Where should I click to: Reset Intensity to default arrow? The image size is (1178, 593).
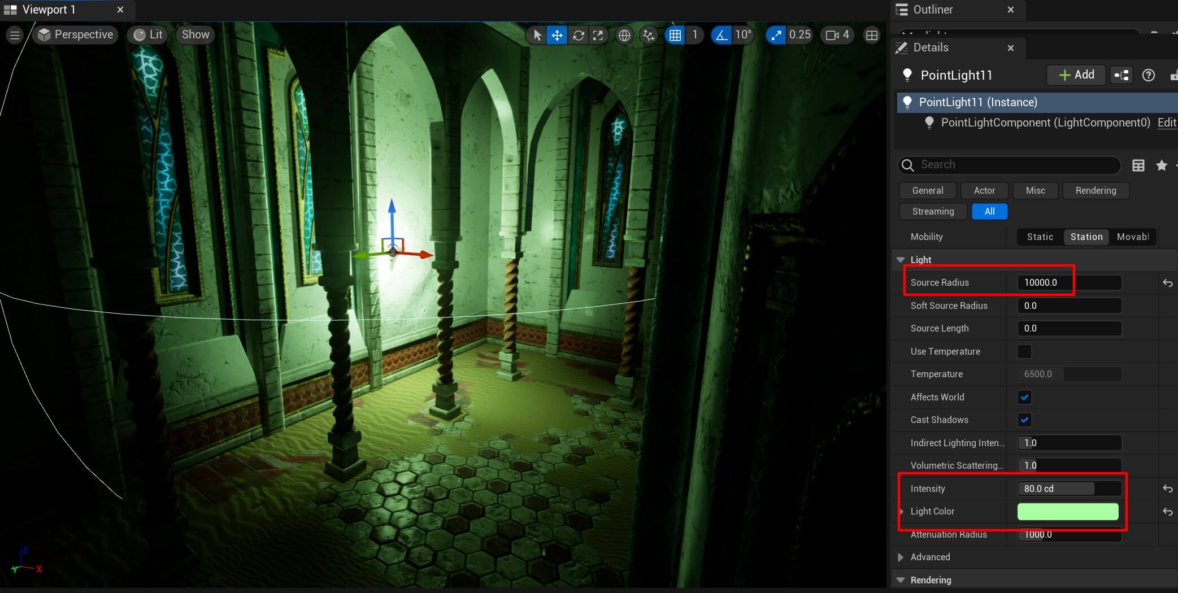pos(1167,489)
